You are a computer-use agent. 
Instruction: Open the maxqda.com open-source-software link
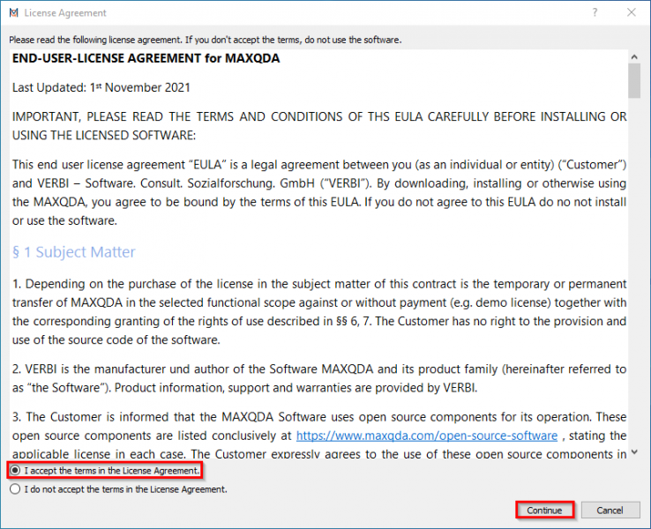(426, 436)
